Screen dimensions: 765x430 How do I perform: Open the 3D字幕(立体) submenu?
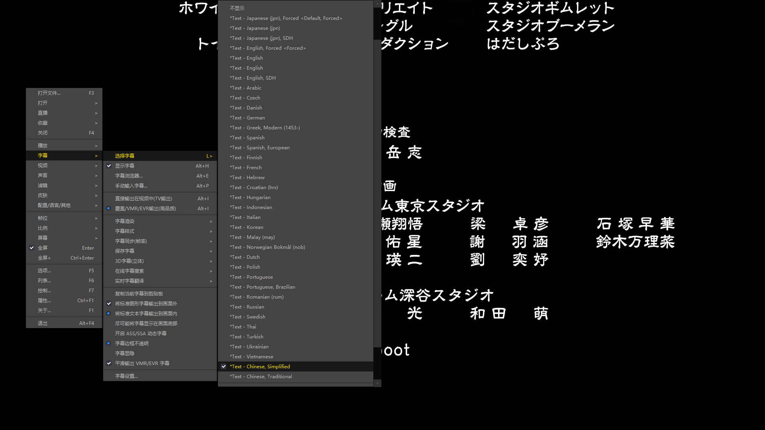coord(160,261)
